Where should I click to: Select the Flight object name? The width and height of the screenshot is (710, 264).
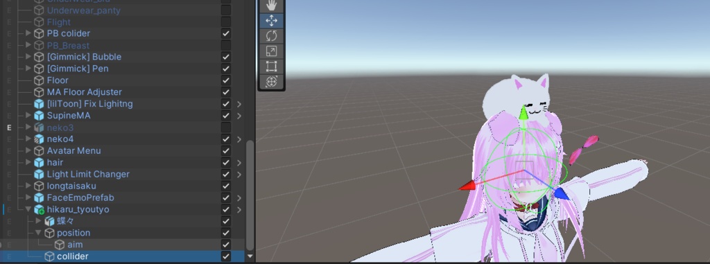[59, 21]
